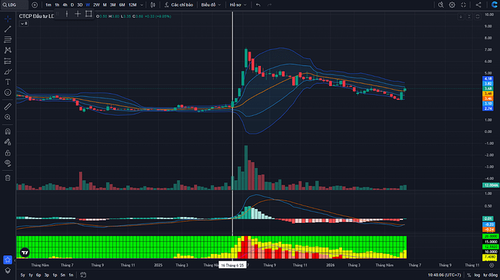The width and height of the screenshot is (500, 280).
Task: Enter fullscreen mode
Action: 463,5
